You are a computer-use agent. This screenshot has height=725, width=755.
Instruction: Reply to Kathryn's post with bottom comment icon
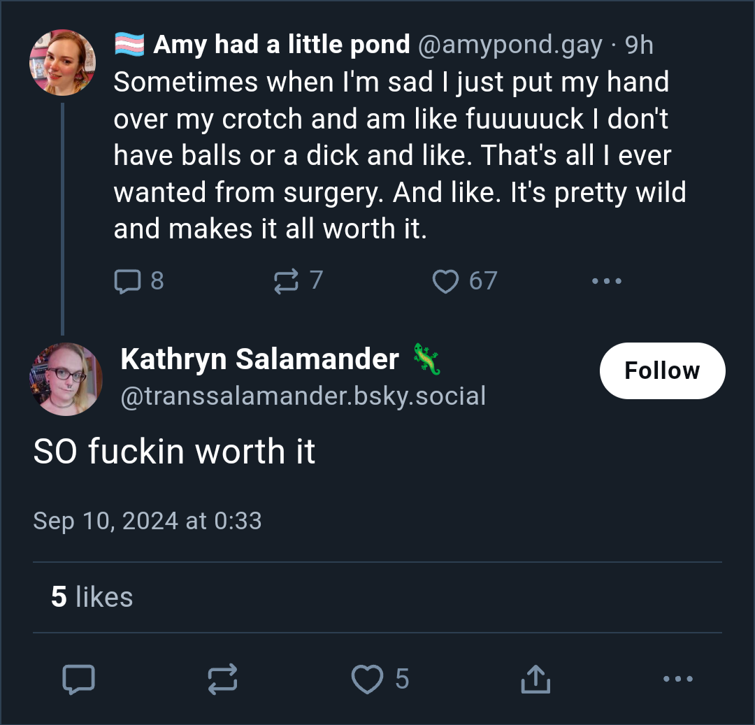(78, 680)
